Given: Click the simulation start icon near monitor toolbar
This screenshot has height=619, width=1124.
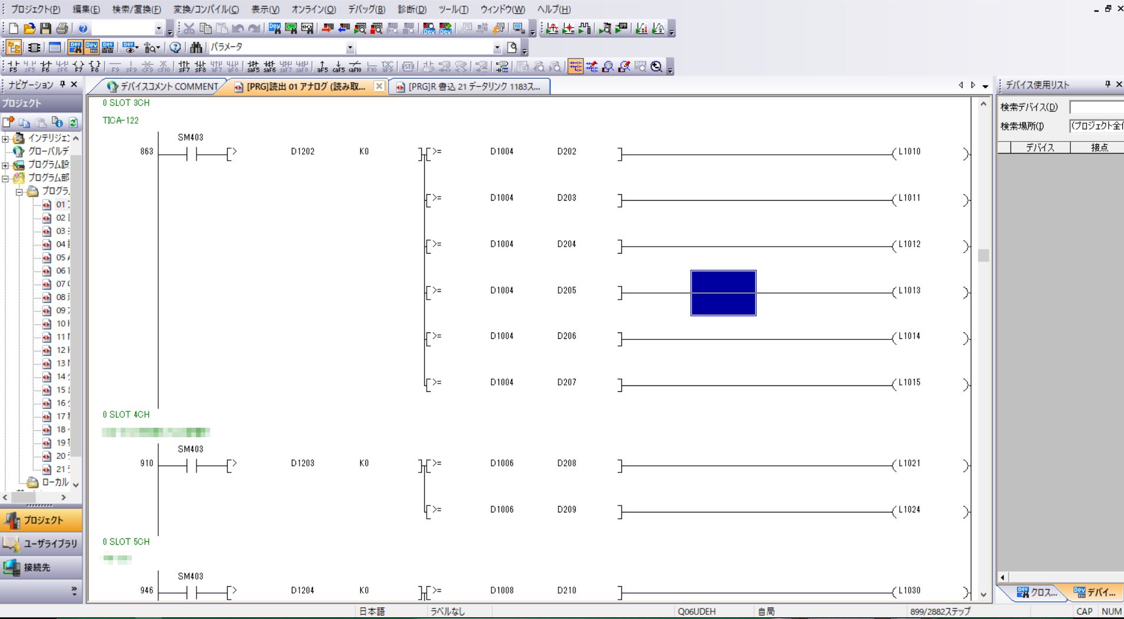Looking at the screenshot, I should [519, 28].
